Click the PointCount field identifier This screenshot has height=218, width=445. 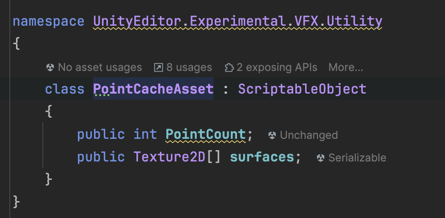pyautogui.click(x=205, y=135)
